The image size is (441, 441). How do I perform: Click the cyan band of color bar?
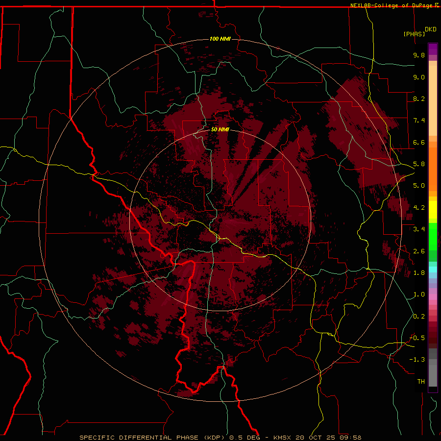[433, 269]
